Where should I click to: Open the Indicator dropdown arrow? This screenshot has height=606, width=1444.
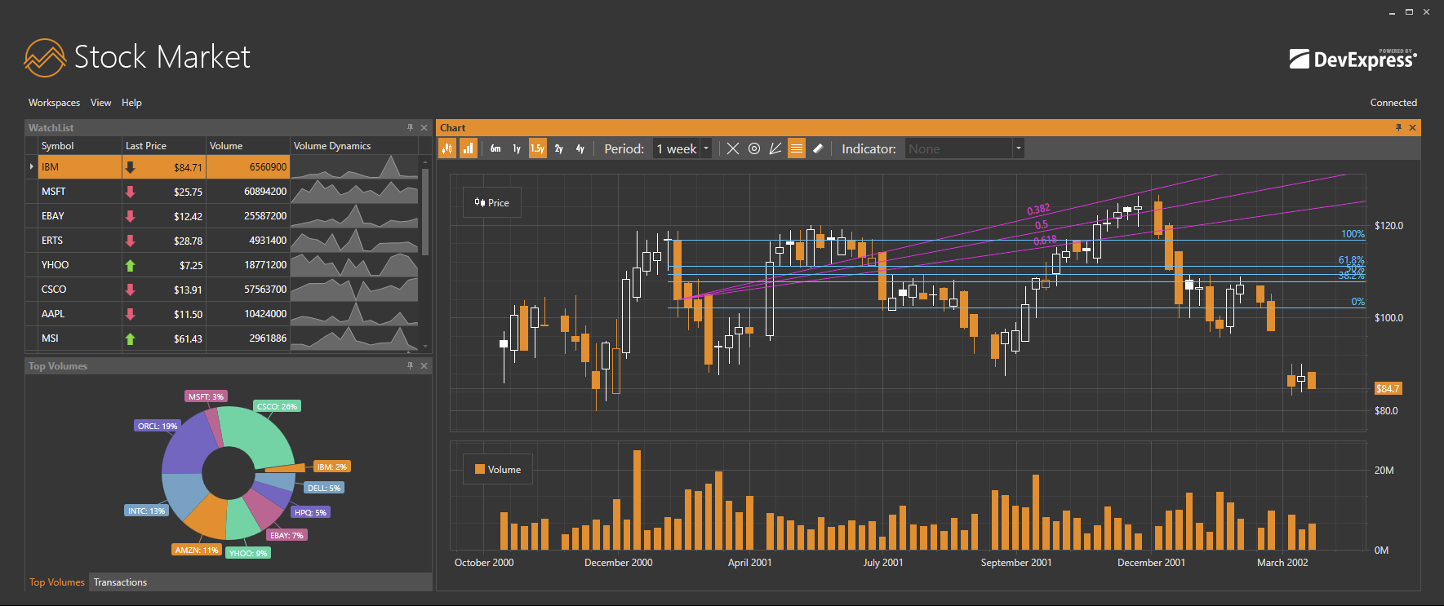1018,148
